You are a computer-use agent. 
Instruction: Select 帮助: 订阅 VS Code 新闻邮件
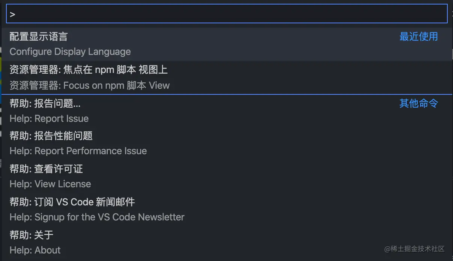click(72, 202)
